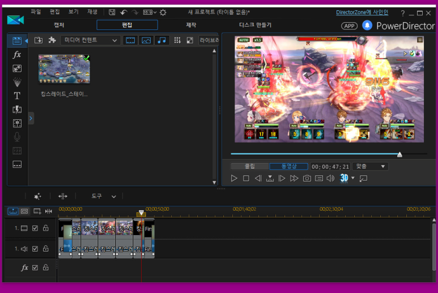438x293 pixels.
Task: Open the 편집 menu in menu bar
Action: tap(54, 12)
